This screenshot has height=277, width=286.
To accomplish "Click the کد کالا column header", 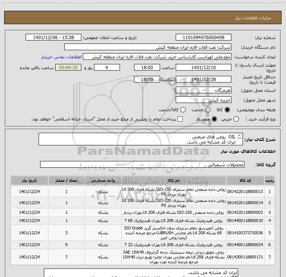I will coord(245,180).
